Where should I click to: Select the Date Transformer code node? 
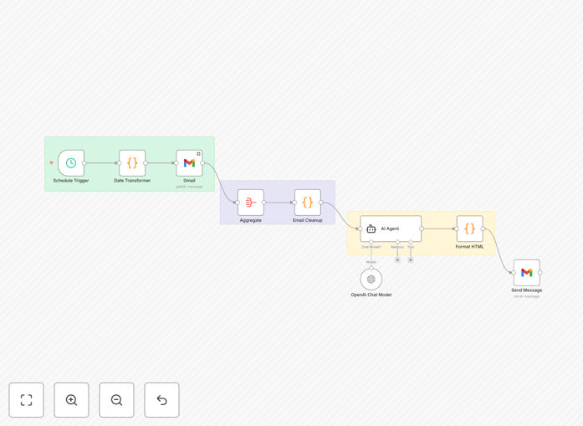tap(132, 163)
